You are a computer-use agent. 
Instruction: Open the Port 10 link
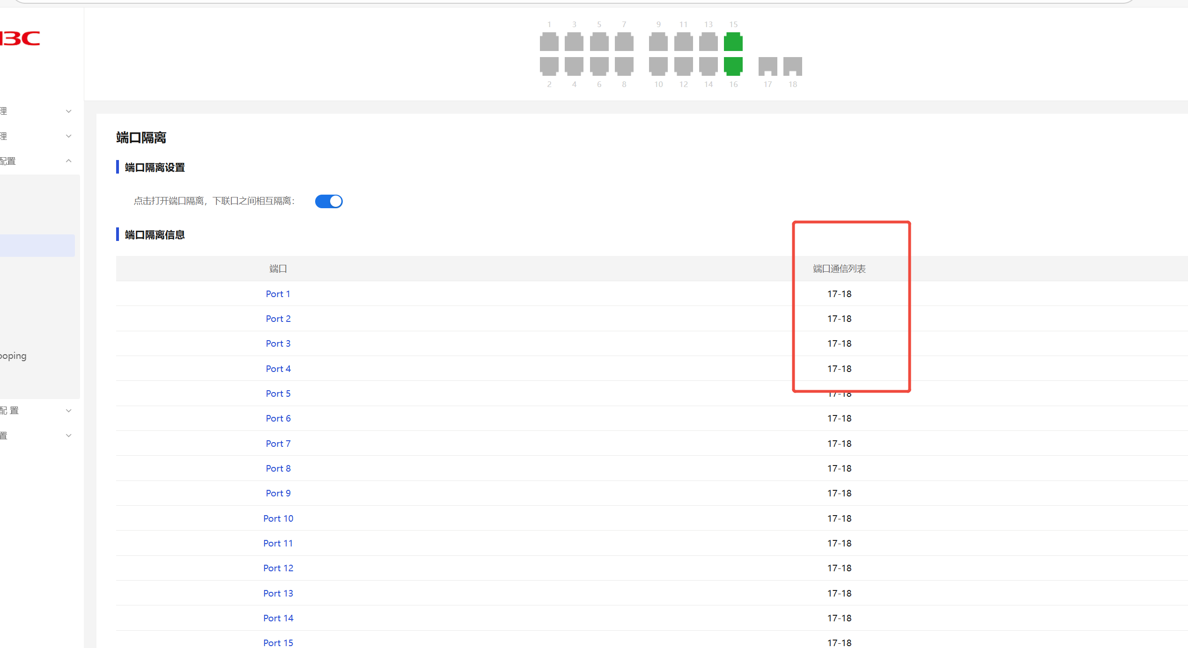pyautogui.click(x=278, y=518)
